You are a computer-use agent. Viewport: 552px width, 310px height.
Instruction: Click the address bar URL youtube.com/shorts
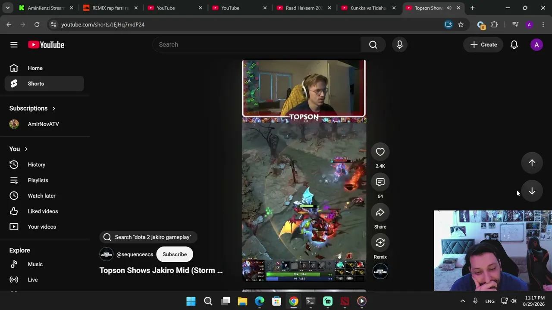pyautogui.click(x=103, y=25)
